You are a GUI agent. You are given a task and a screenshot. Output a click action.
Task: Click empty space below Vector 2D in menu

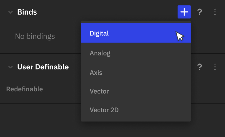[x=136, y=120]
